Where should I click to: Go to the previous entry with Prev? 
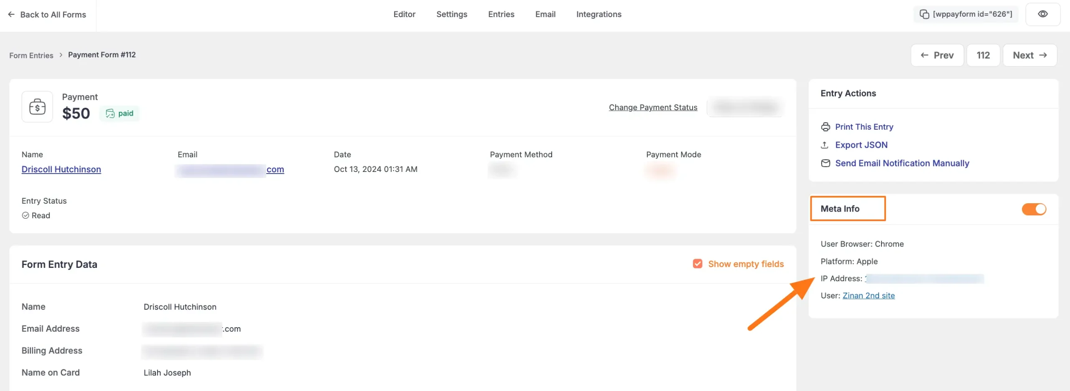pos(937,55)
